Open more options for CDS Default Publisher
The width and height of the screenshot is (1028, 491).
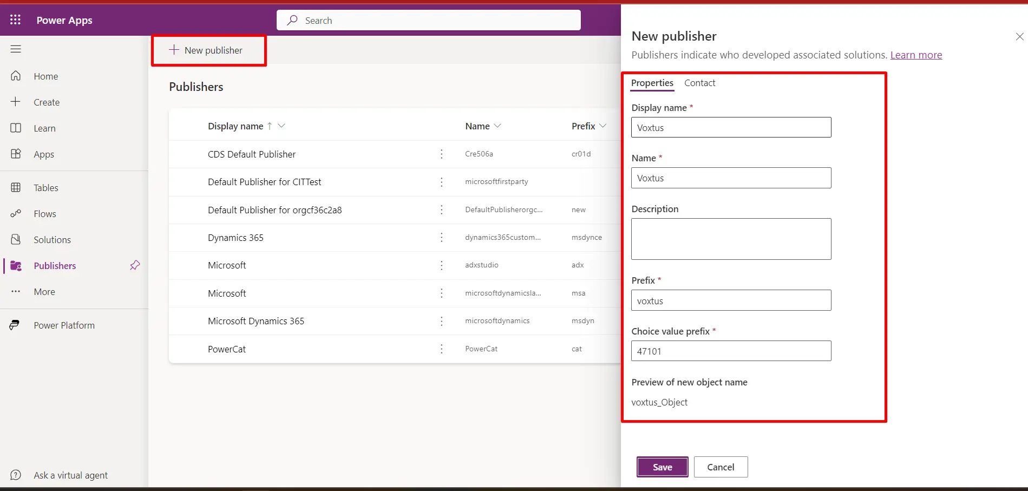442,154
